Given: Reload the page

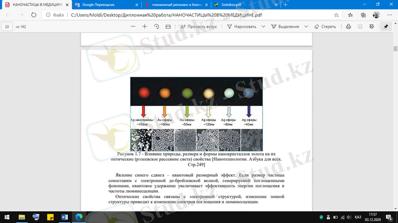Looking at the screenshot, I should (34, 15).
